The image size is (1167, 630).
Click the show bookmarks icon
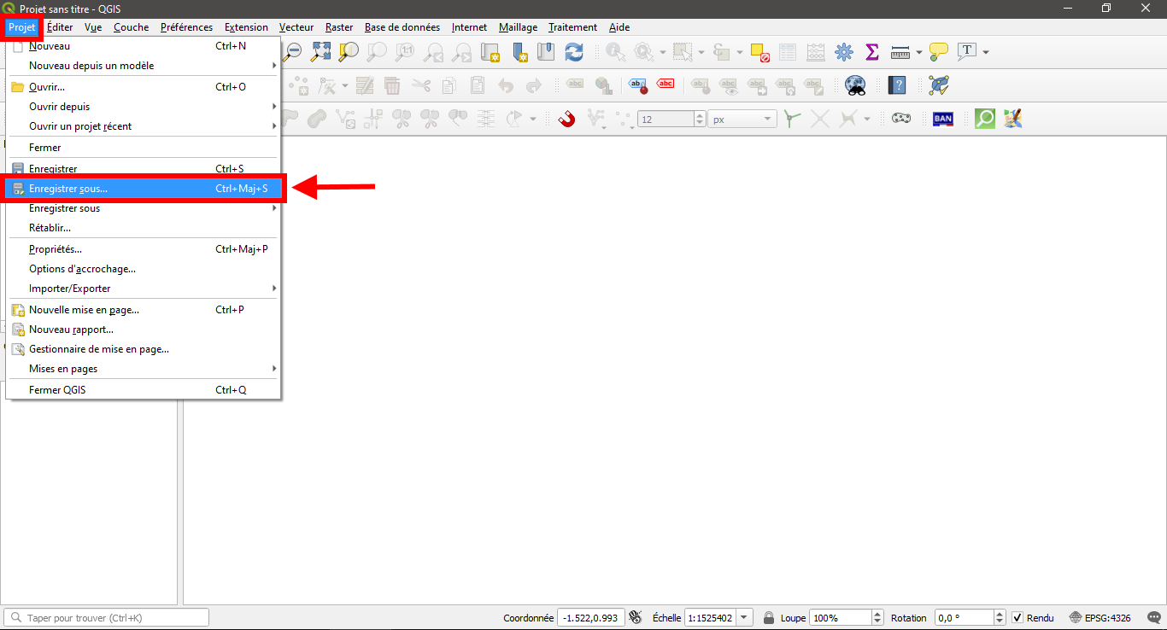pos(547,52)
